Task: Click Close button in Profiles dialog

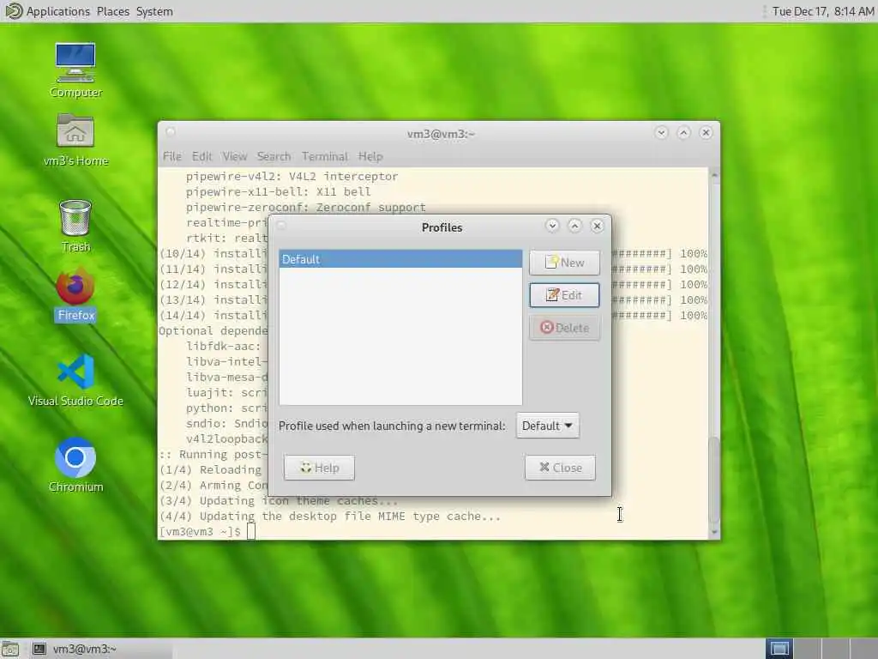Action: click(x=560, y=468)
